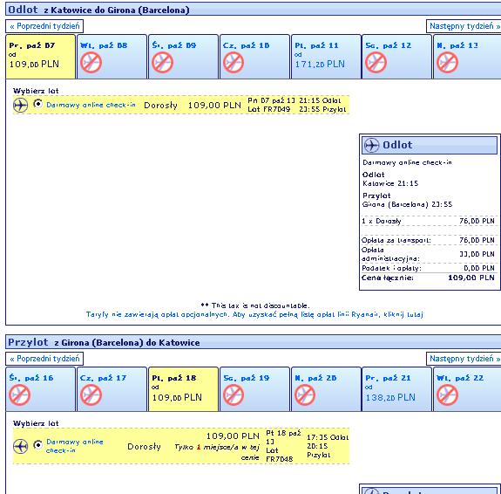The image size is (501, 494).
Task: Select radio button for 21:15 departure flight
Action: coord(38,104)
